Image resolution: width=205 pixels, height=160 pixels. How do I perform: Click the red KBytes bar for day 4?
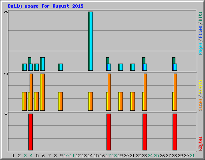pyautogui.click(x=30, y=132)
